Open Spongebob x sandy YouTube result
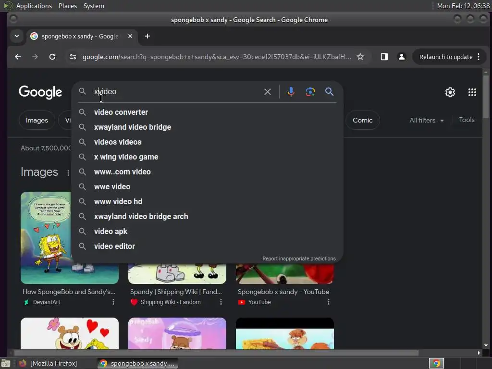Image resolution: width=492 pixels, height=369 pixels. [x=283, y=292]
